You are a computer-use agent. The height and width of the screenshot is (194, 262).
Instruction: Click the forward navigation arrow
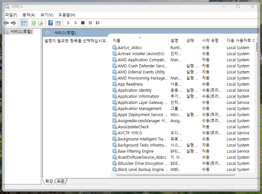click(13, 22)
